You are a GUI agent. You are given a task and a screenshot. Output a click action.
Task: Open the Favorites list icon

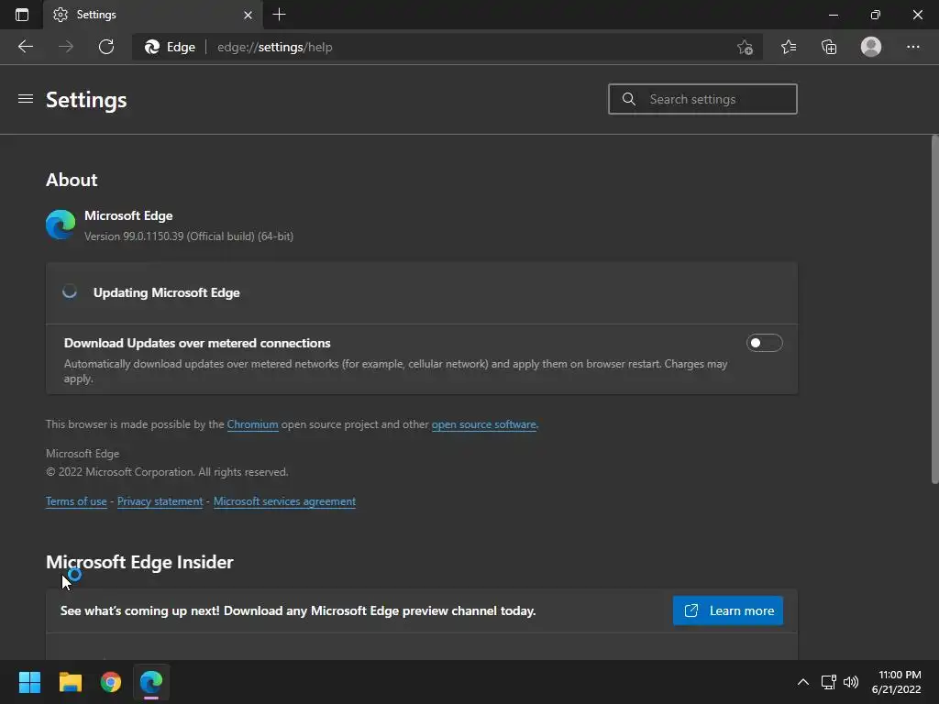(x=789, y=47)
